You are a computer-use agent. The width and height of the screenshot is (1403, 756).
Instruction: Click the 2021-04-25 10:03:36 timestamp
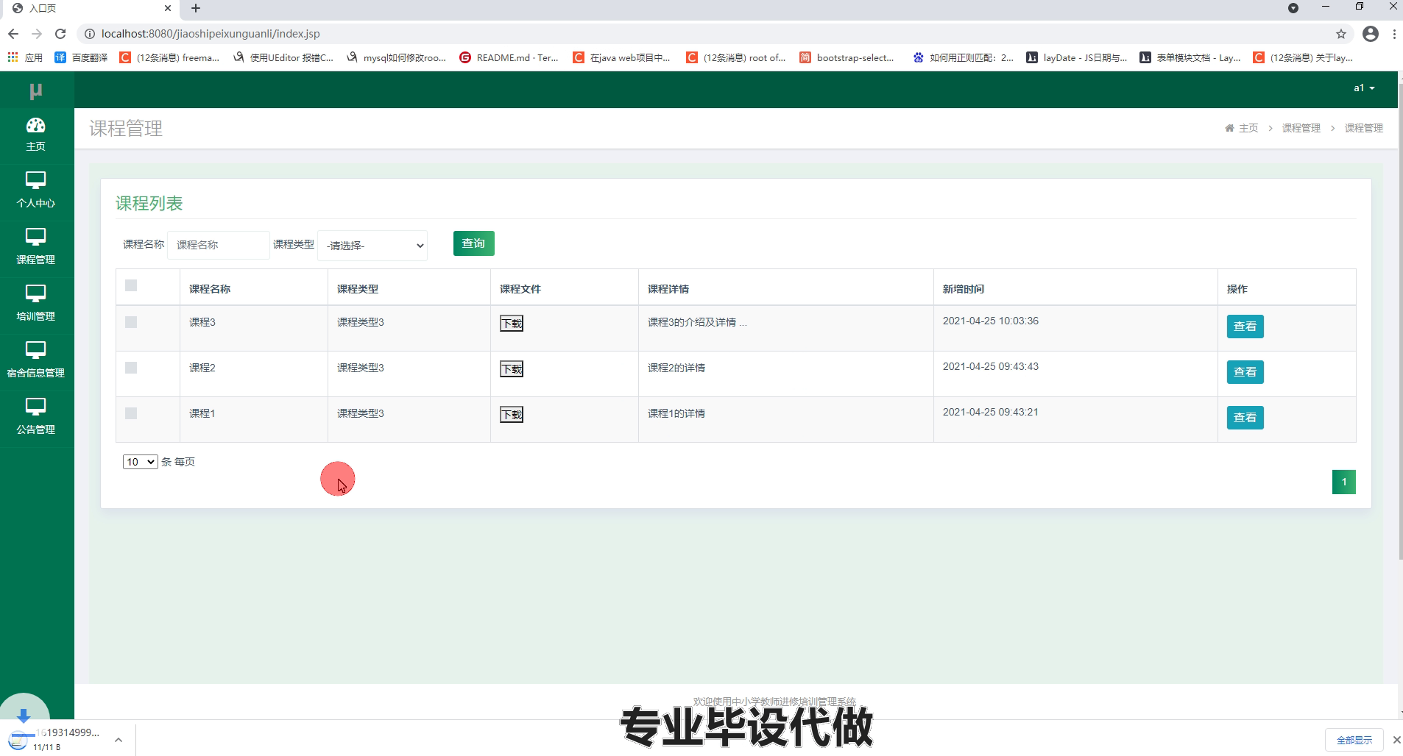point(990,321)
